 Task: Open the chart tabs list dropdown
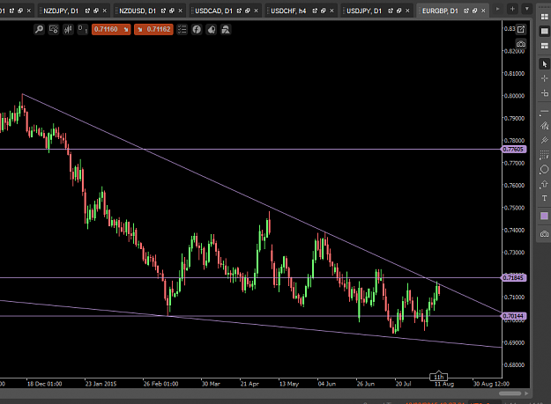click(526, 9)
